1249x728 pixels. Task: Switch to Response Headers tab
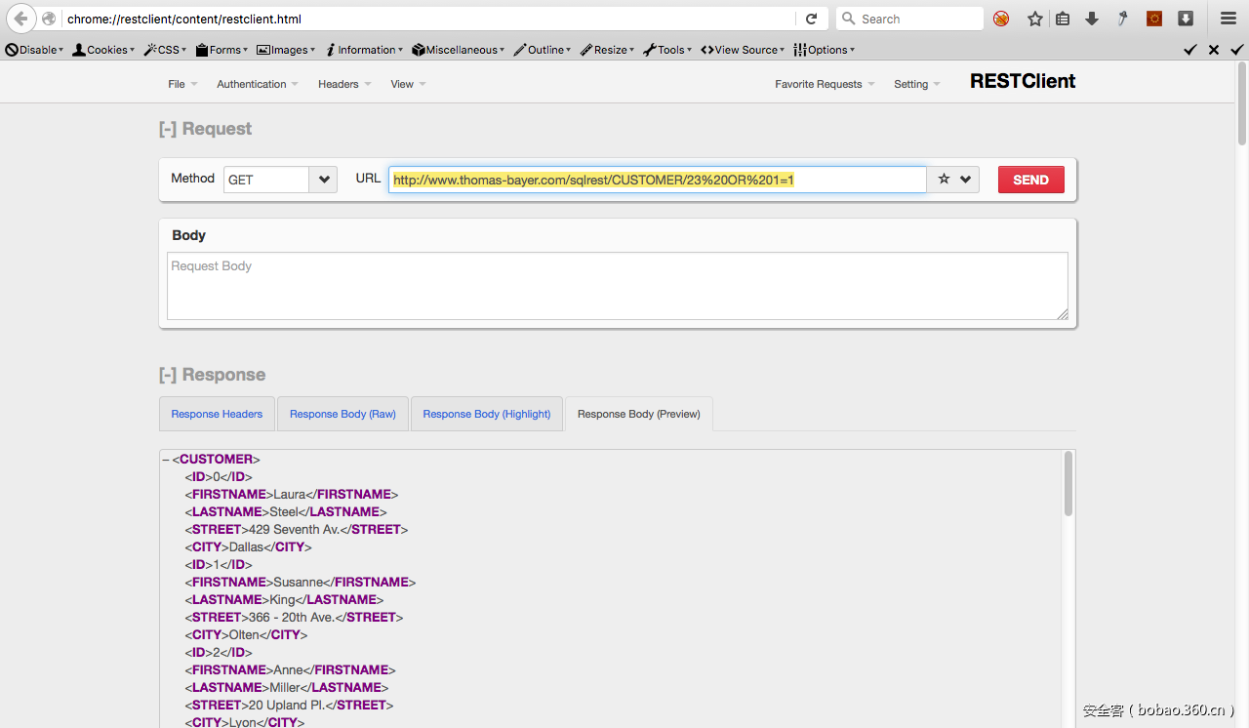(217, 414)
